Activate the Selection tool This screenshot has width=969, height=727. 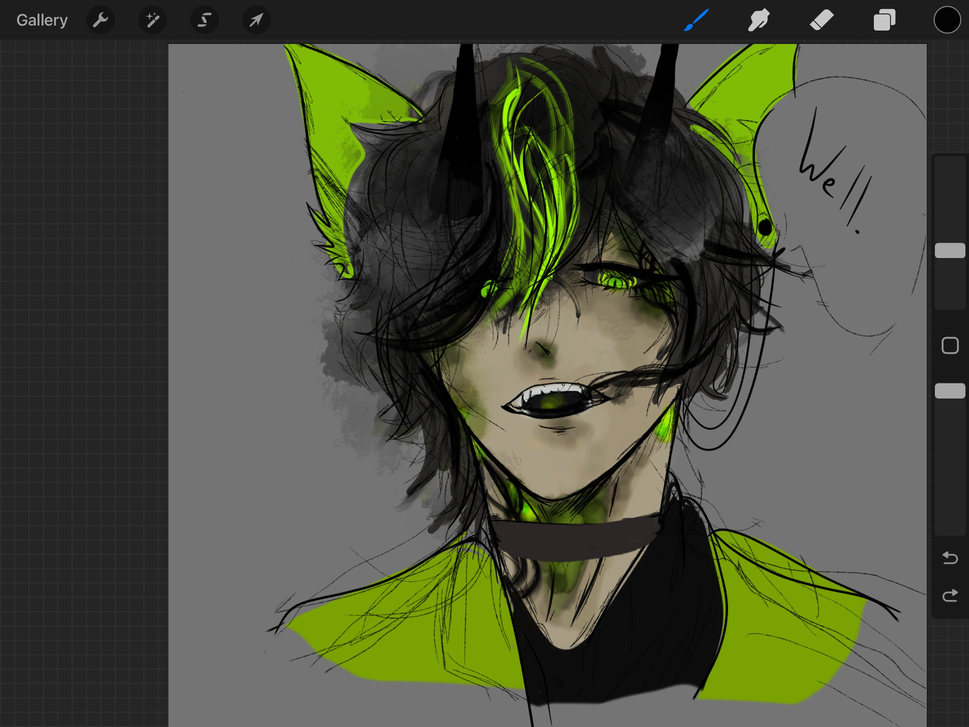coord(205,20)
